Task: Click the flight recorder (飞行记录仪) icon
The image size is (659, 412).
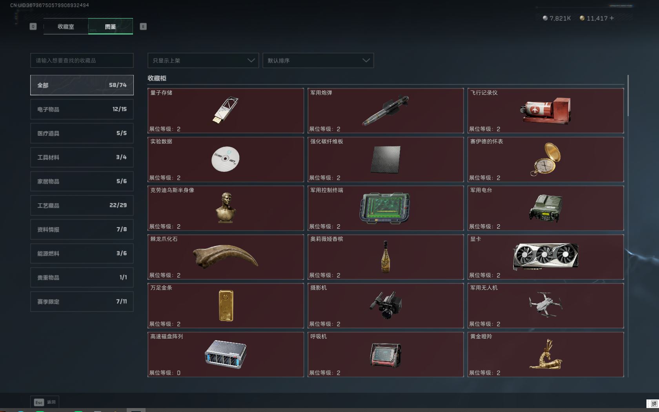Action: [x=545, y=111]
